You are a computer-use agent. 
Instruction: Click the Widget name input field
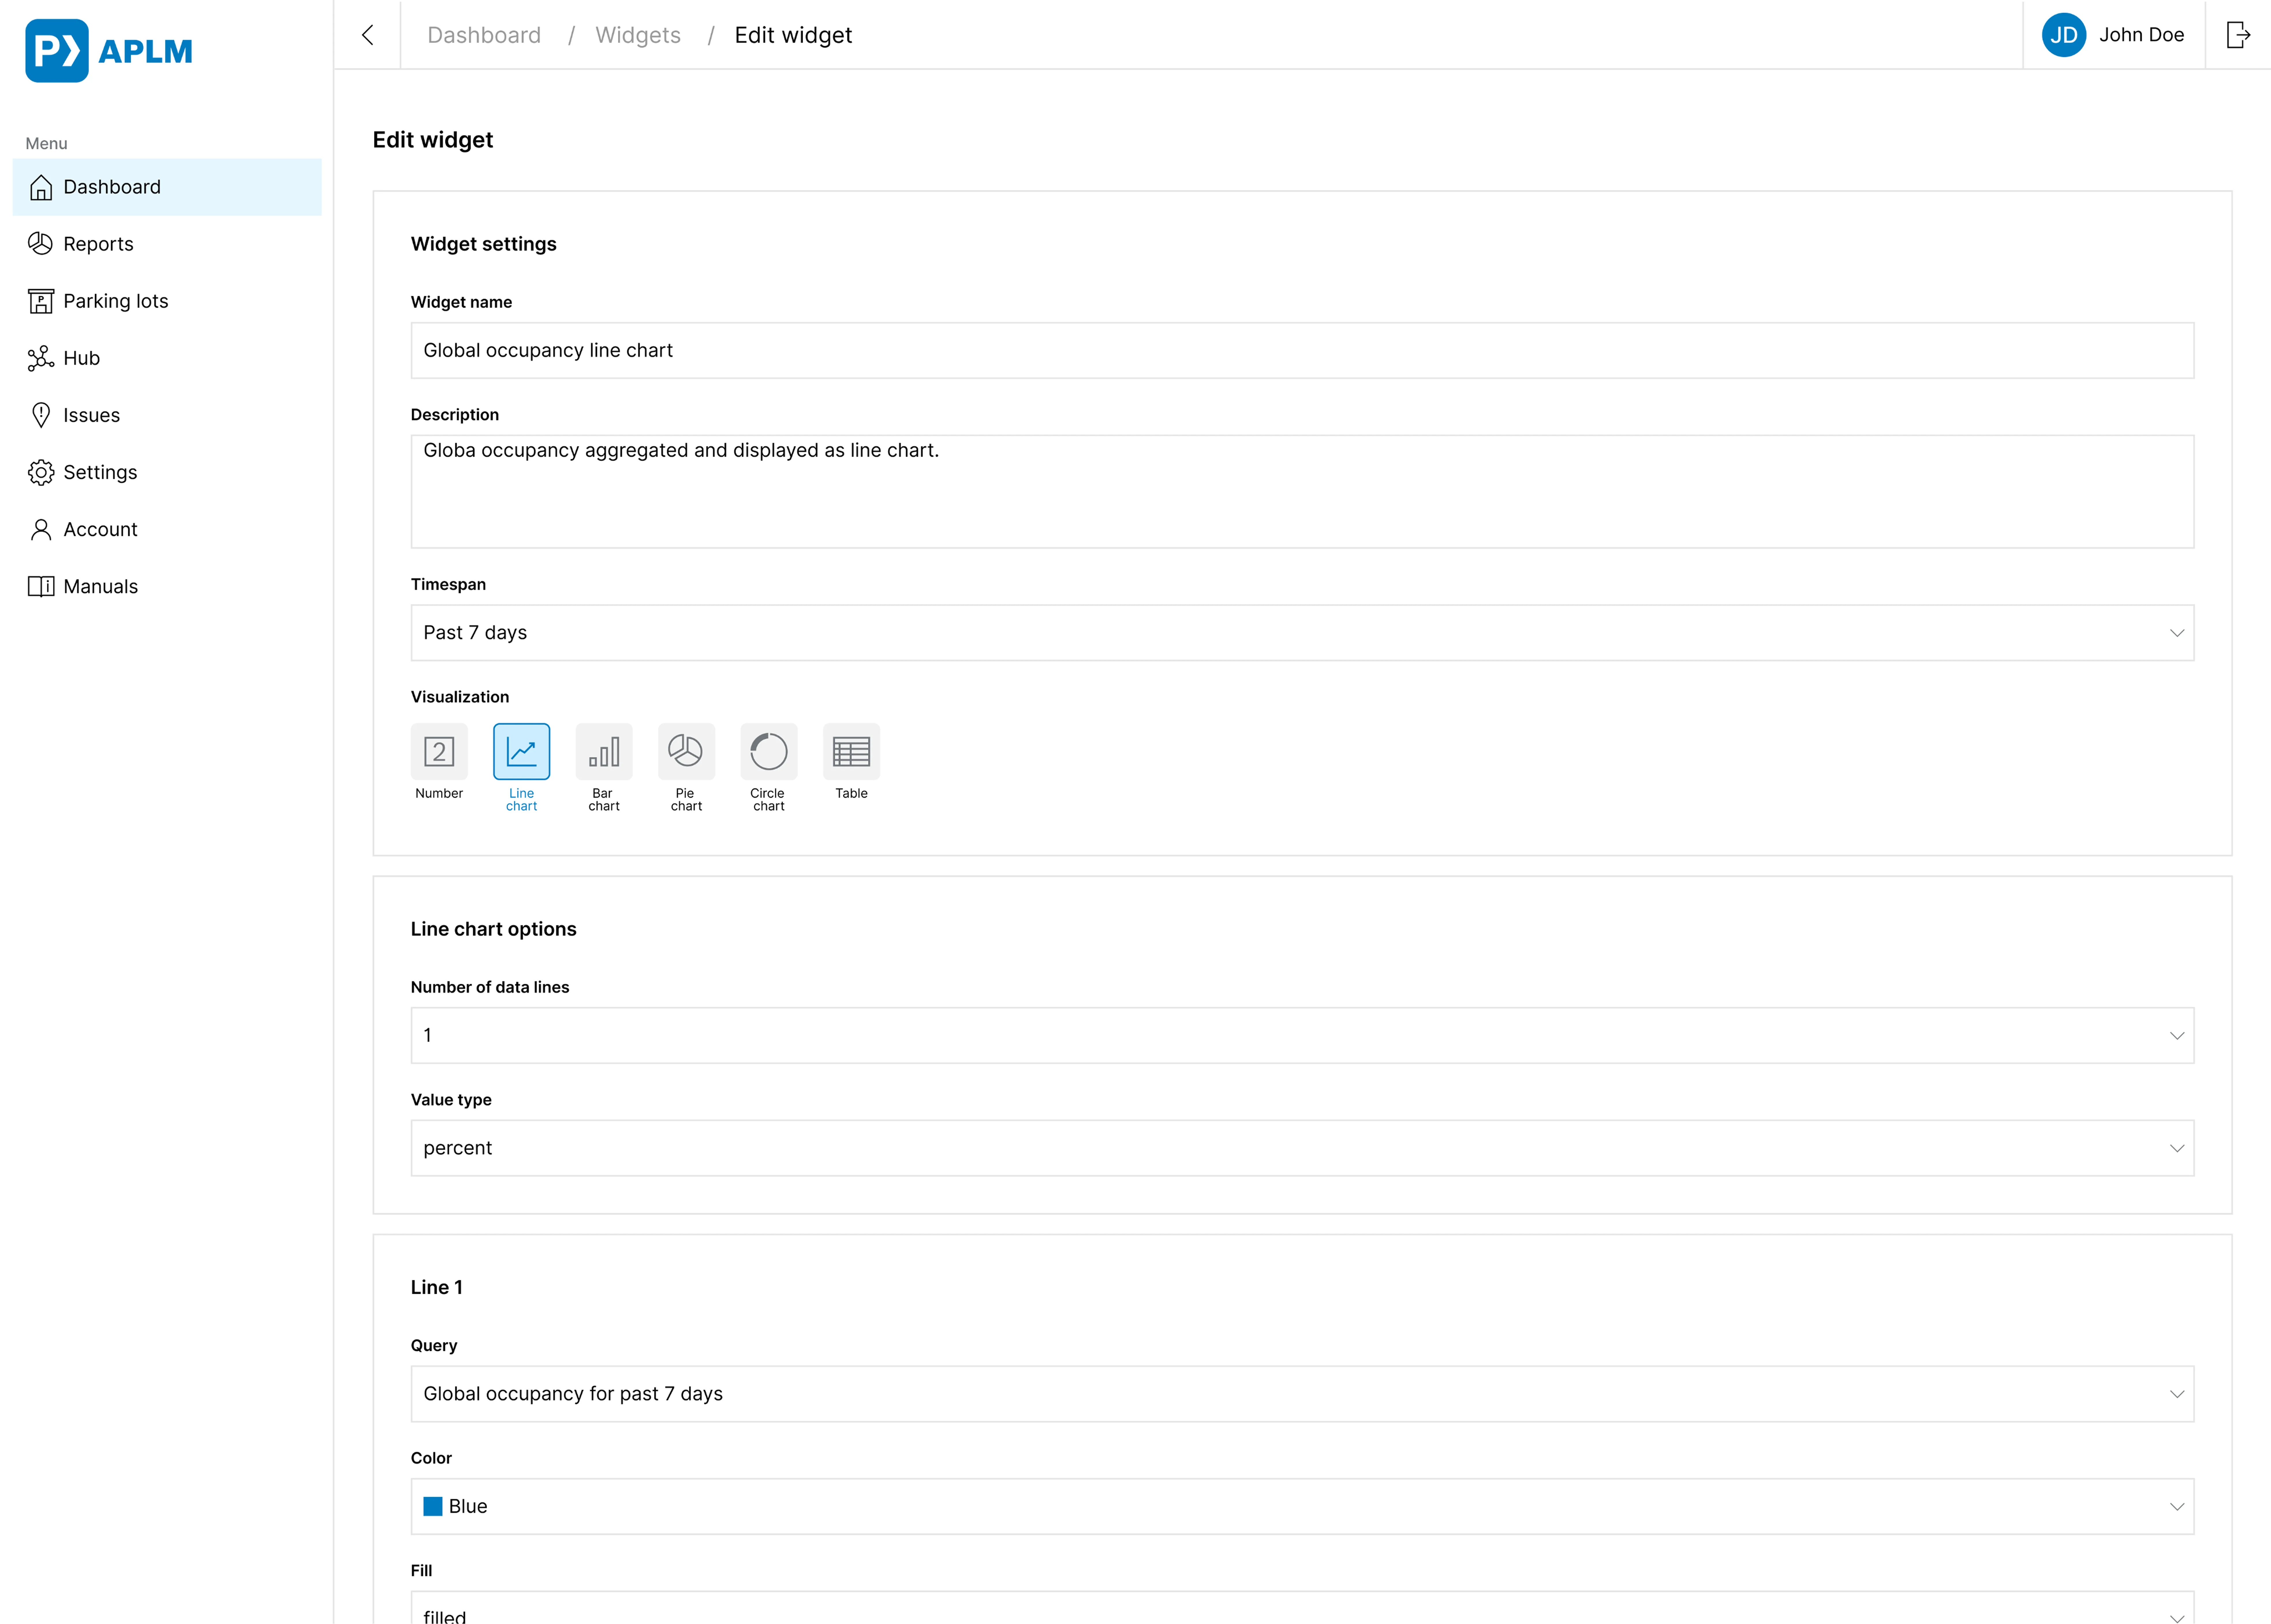(x=1302, y=350)
